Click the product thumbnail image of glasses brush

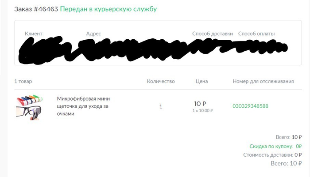[29, 106]
